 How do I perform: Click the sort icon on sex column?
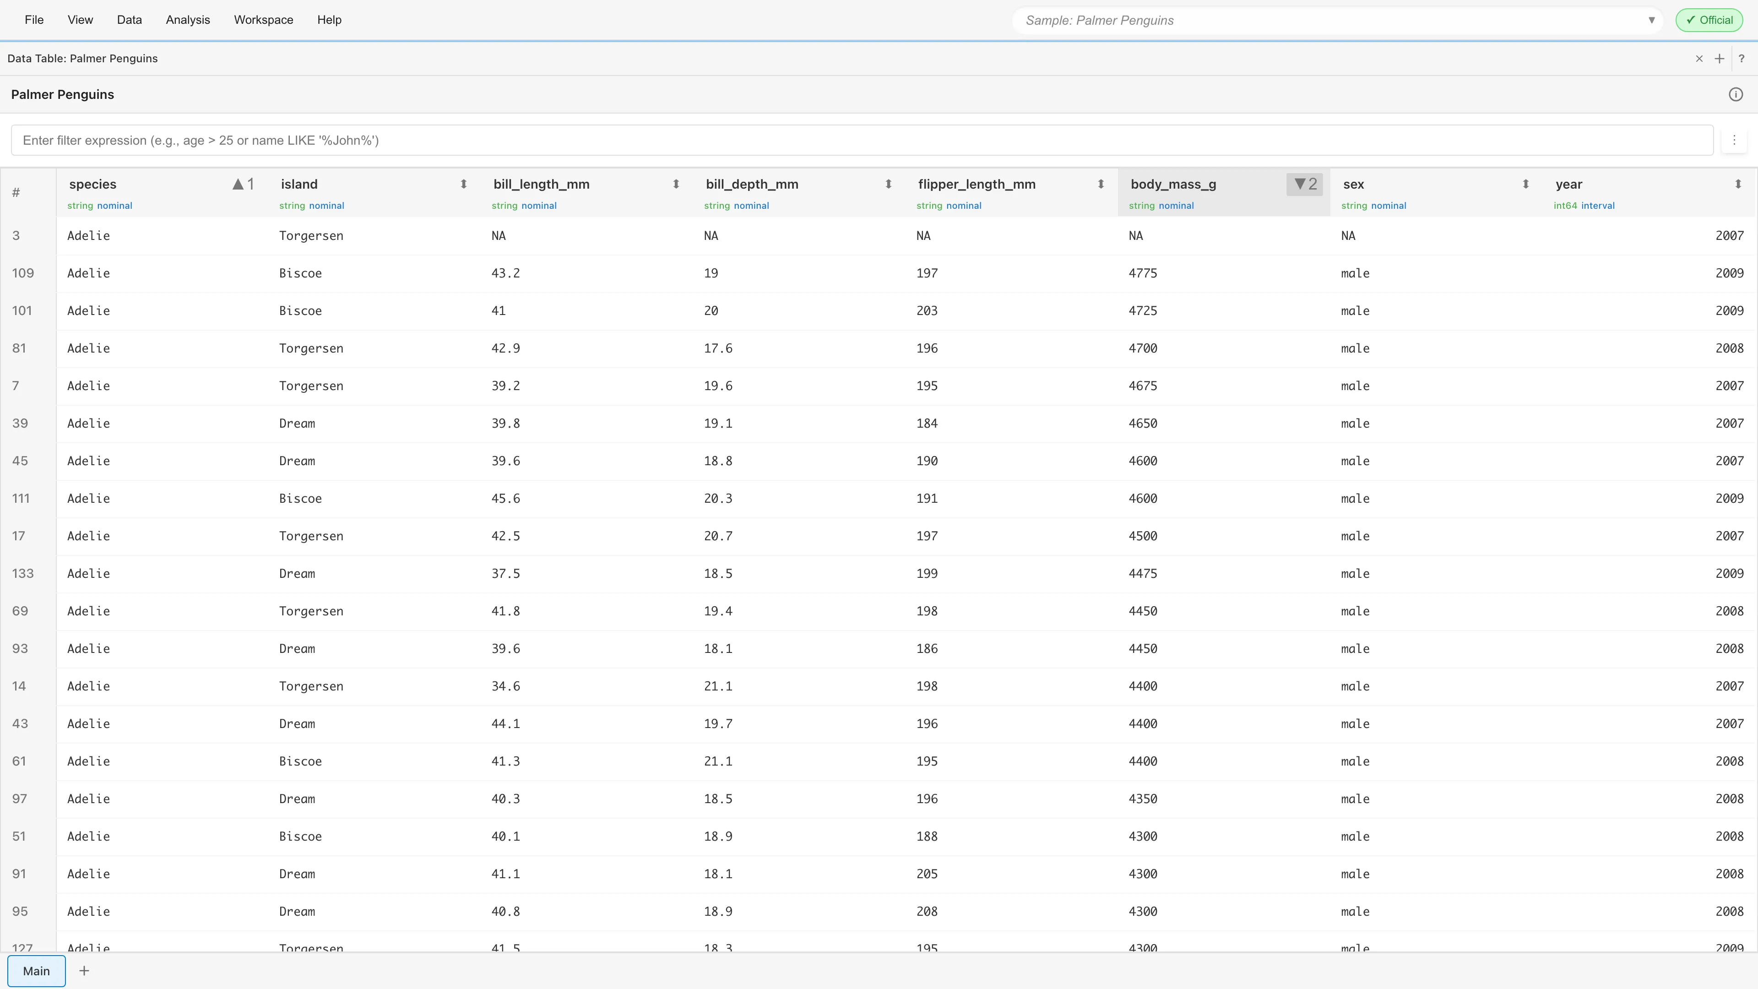(1525, 184)
